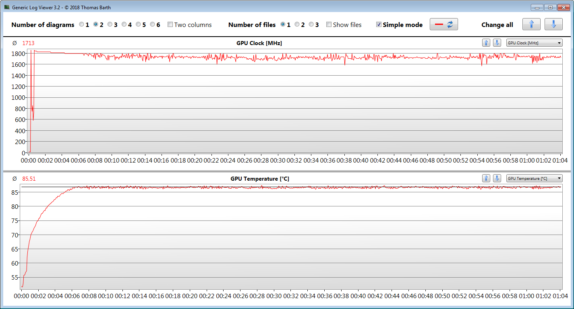Click the Change all label

click(x=497, y=25)
